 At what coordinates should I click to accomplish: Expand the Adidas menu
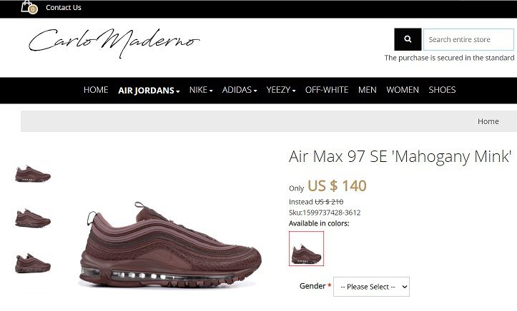coord(240,90)
